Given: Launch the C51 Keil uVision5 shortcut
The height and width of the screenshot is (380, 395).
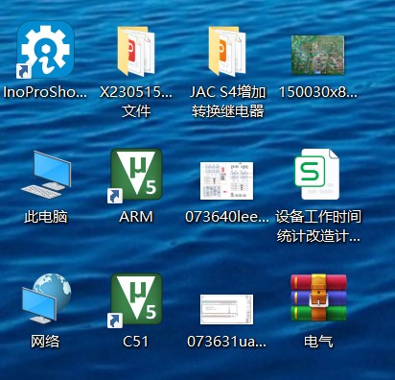Looking at the screenshot, I should tap(136, 299).
